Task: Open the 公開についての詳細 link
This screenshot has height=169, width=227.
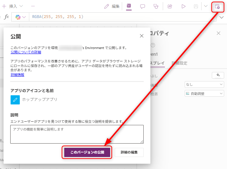Action: click(26, 52)
